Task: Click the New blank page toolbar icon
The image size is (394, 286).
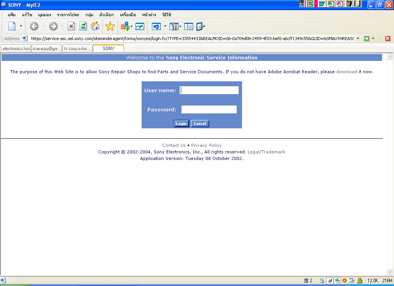Action: (12, 26)
